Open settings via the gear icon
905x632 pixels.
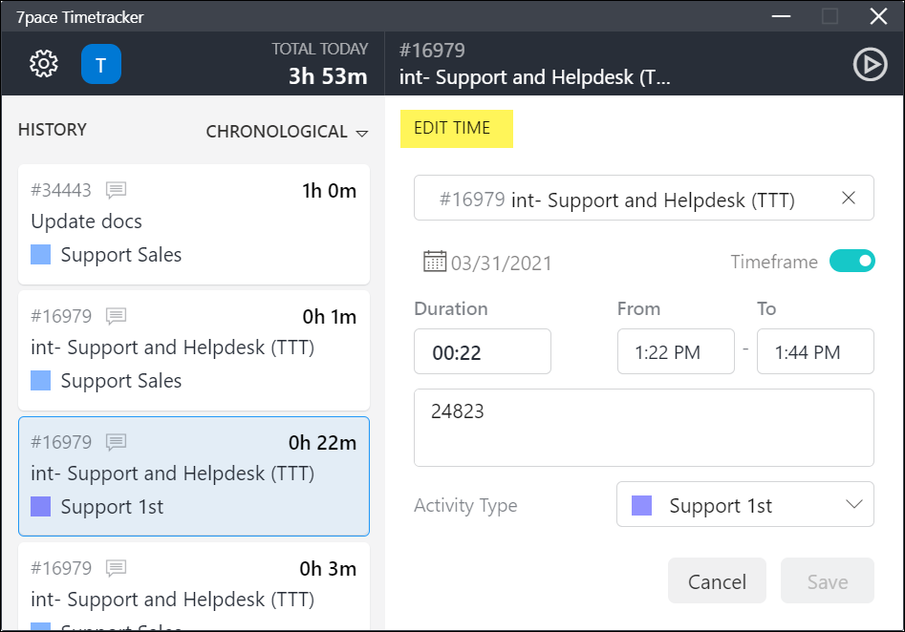pyautogui.click(x=44, y=63)
